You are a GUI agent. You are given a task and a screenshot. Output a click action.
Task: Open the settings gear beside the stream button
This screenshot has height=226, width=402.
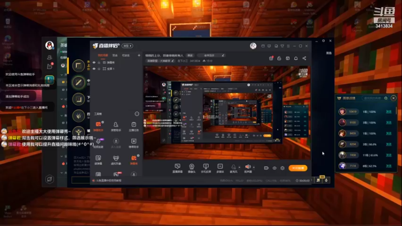pyautogui.click(x=282, y=168)
